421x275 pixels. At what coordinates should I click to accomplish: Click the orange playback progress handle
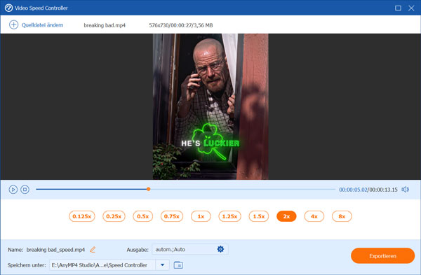149,190
